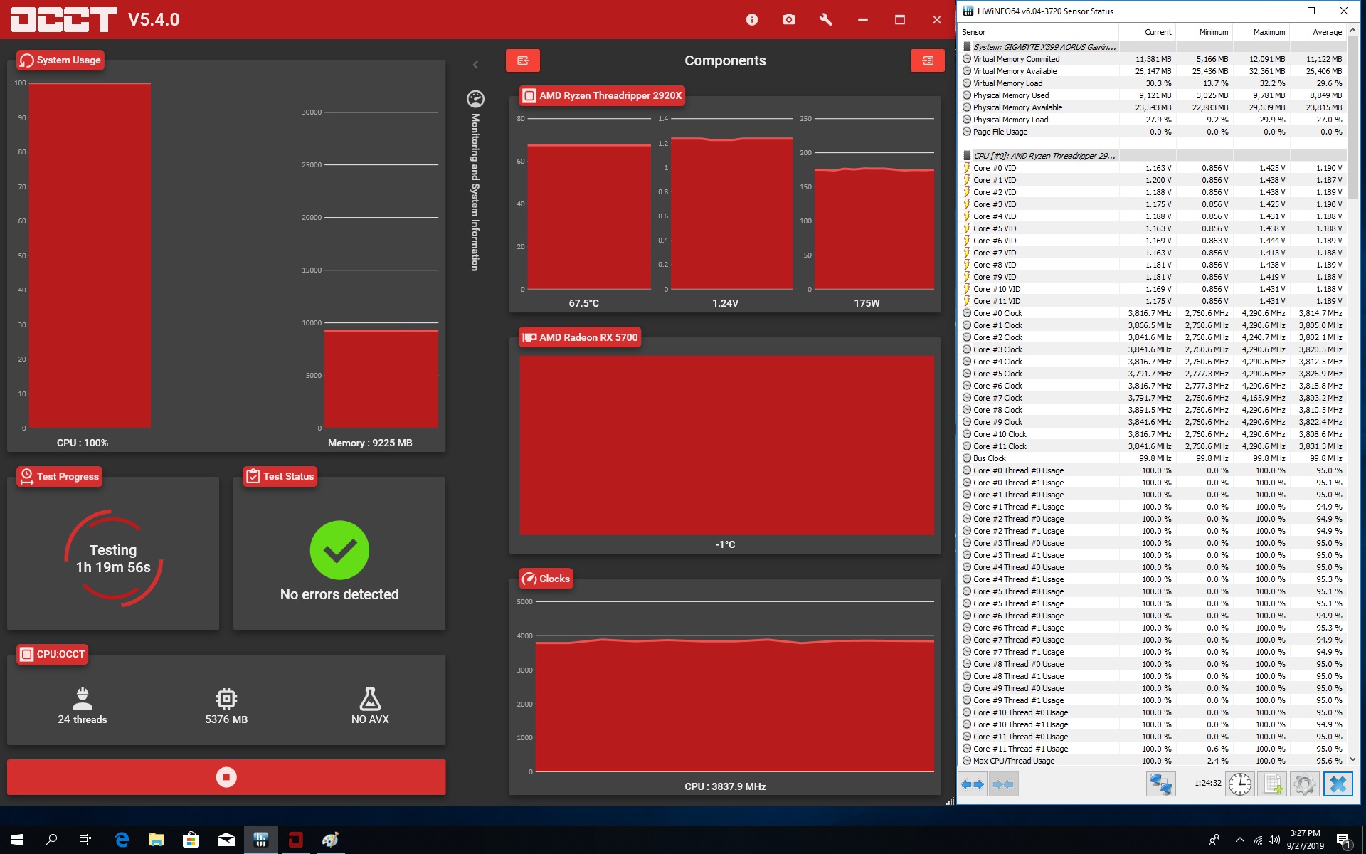
Task: Click the Testing progress circle
Action: click(114, 558)
